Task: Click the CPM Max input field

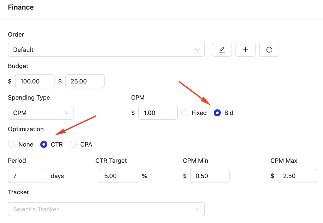Action: pos(297,176)
